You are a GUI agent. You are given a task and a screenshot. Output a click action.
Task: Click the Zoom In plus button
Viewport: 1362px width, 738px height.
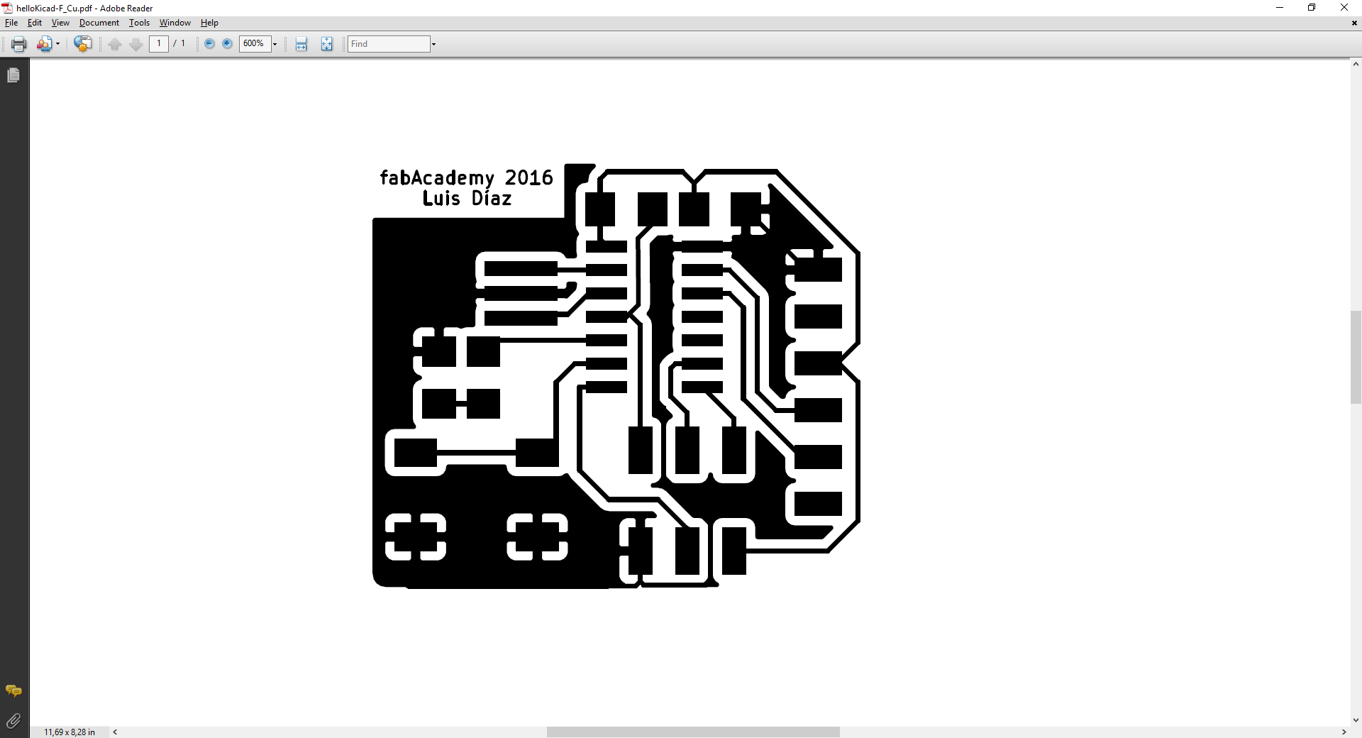tap(227, 44)
